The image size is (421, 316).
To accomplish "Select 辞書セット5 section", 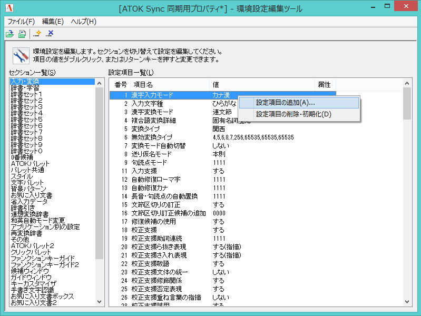I will 52,120.
